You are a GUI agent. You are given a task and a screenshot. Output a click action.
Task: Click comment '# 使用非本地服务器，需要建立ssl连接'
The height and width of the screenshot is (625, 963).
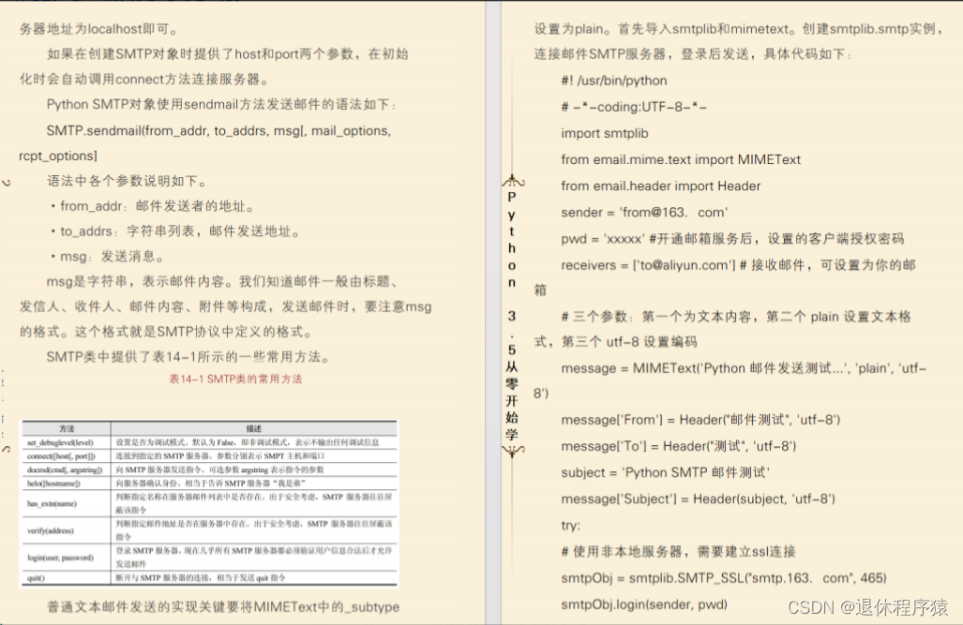(678, 552)
